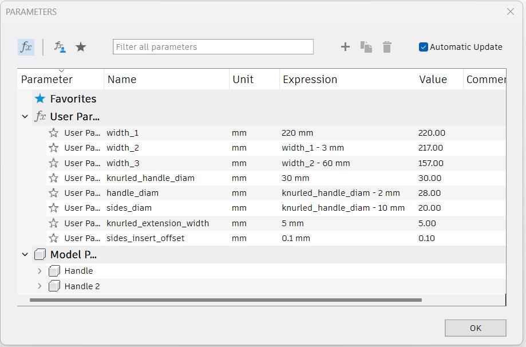Collapse the Model Parameters group
Screen dimensions: 526x347
pos(25,255)
